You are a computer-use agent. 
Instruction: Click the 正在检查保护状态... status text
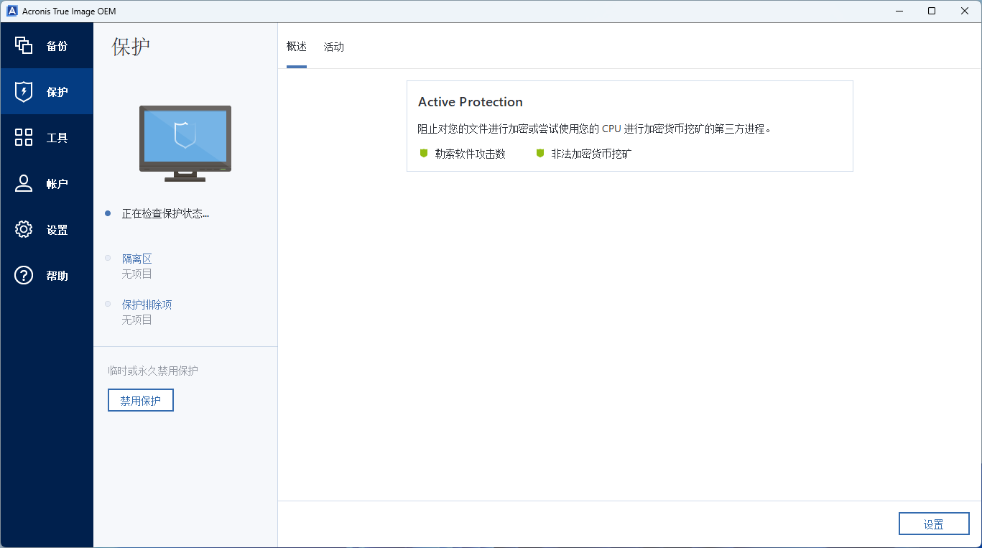coord(165,213)
